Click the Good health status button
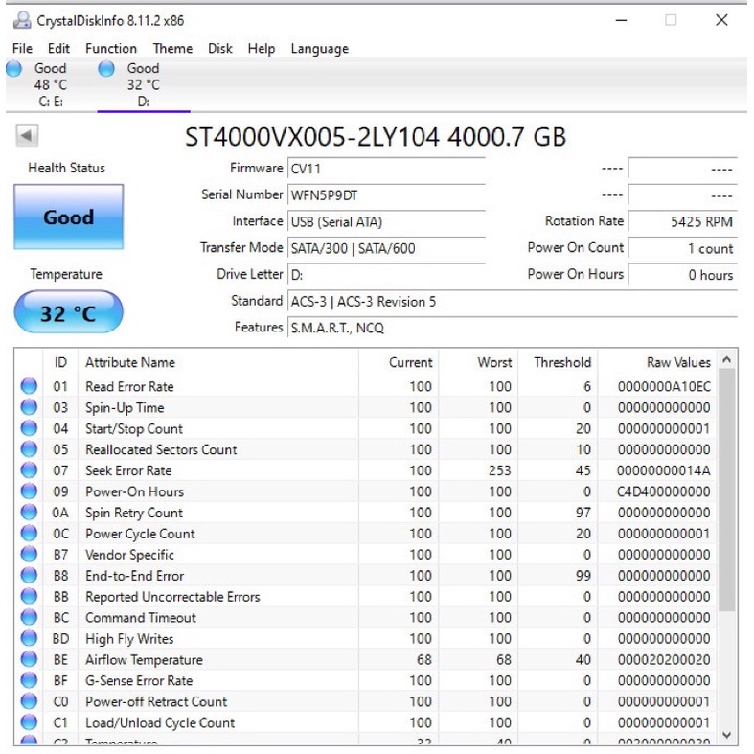 point(68,217)
